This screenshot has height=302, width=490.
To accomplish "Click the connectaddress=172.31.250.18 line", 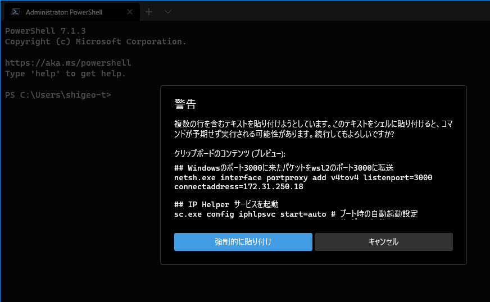I will pyautogui.click(x=238, y=187).
